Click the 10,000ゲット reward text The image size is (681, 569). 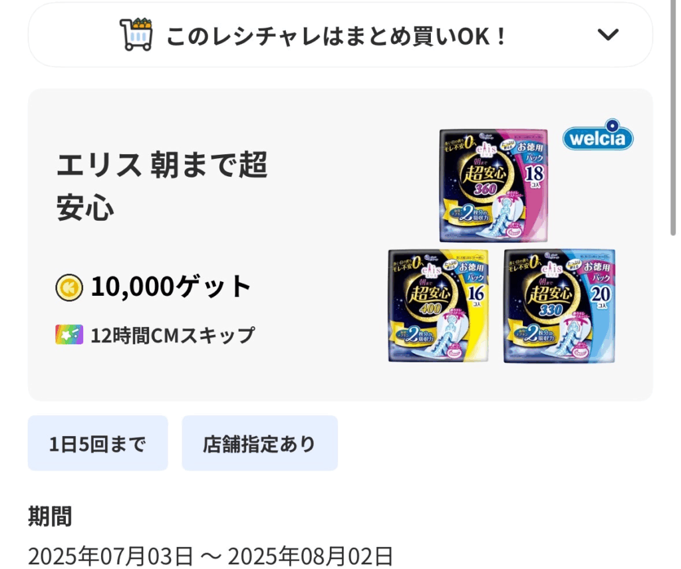coord(171,287)
